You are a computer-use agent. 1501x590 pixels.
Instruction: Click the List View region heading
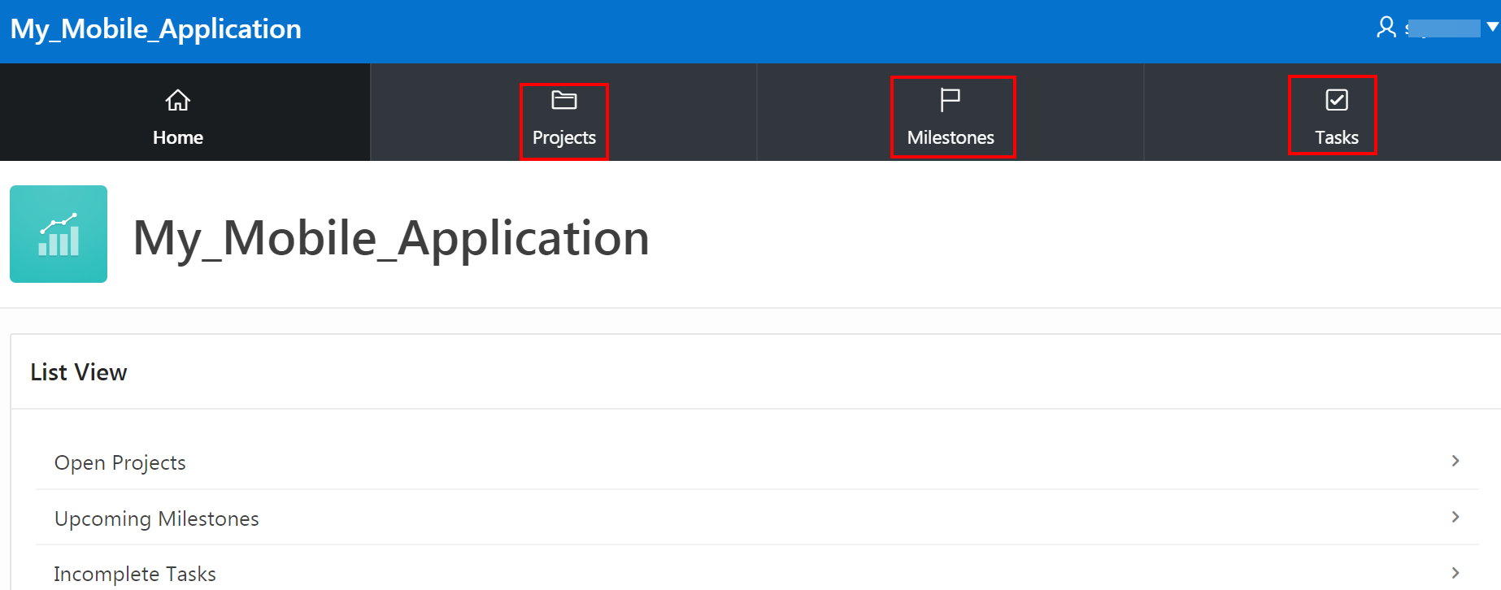click(x=78, y=372)
